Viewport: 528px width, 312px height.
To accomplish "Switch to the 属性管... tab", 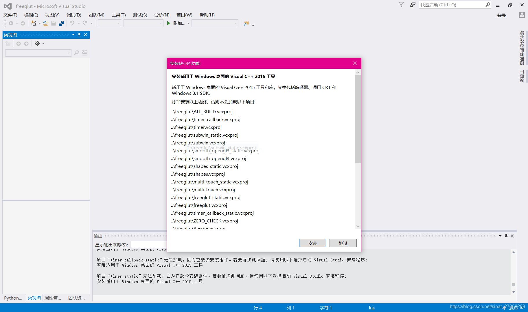I will 53,298.
